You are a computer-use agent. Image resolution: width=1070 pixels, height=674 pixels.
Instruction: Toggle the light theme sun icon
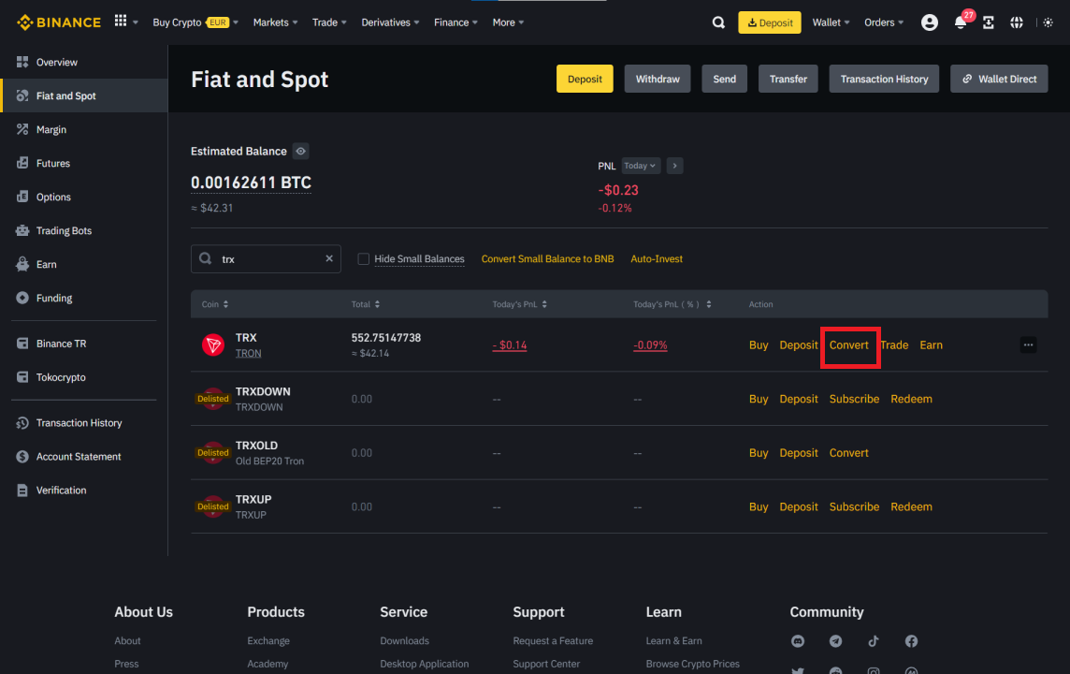tap(1048, 22)
